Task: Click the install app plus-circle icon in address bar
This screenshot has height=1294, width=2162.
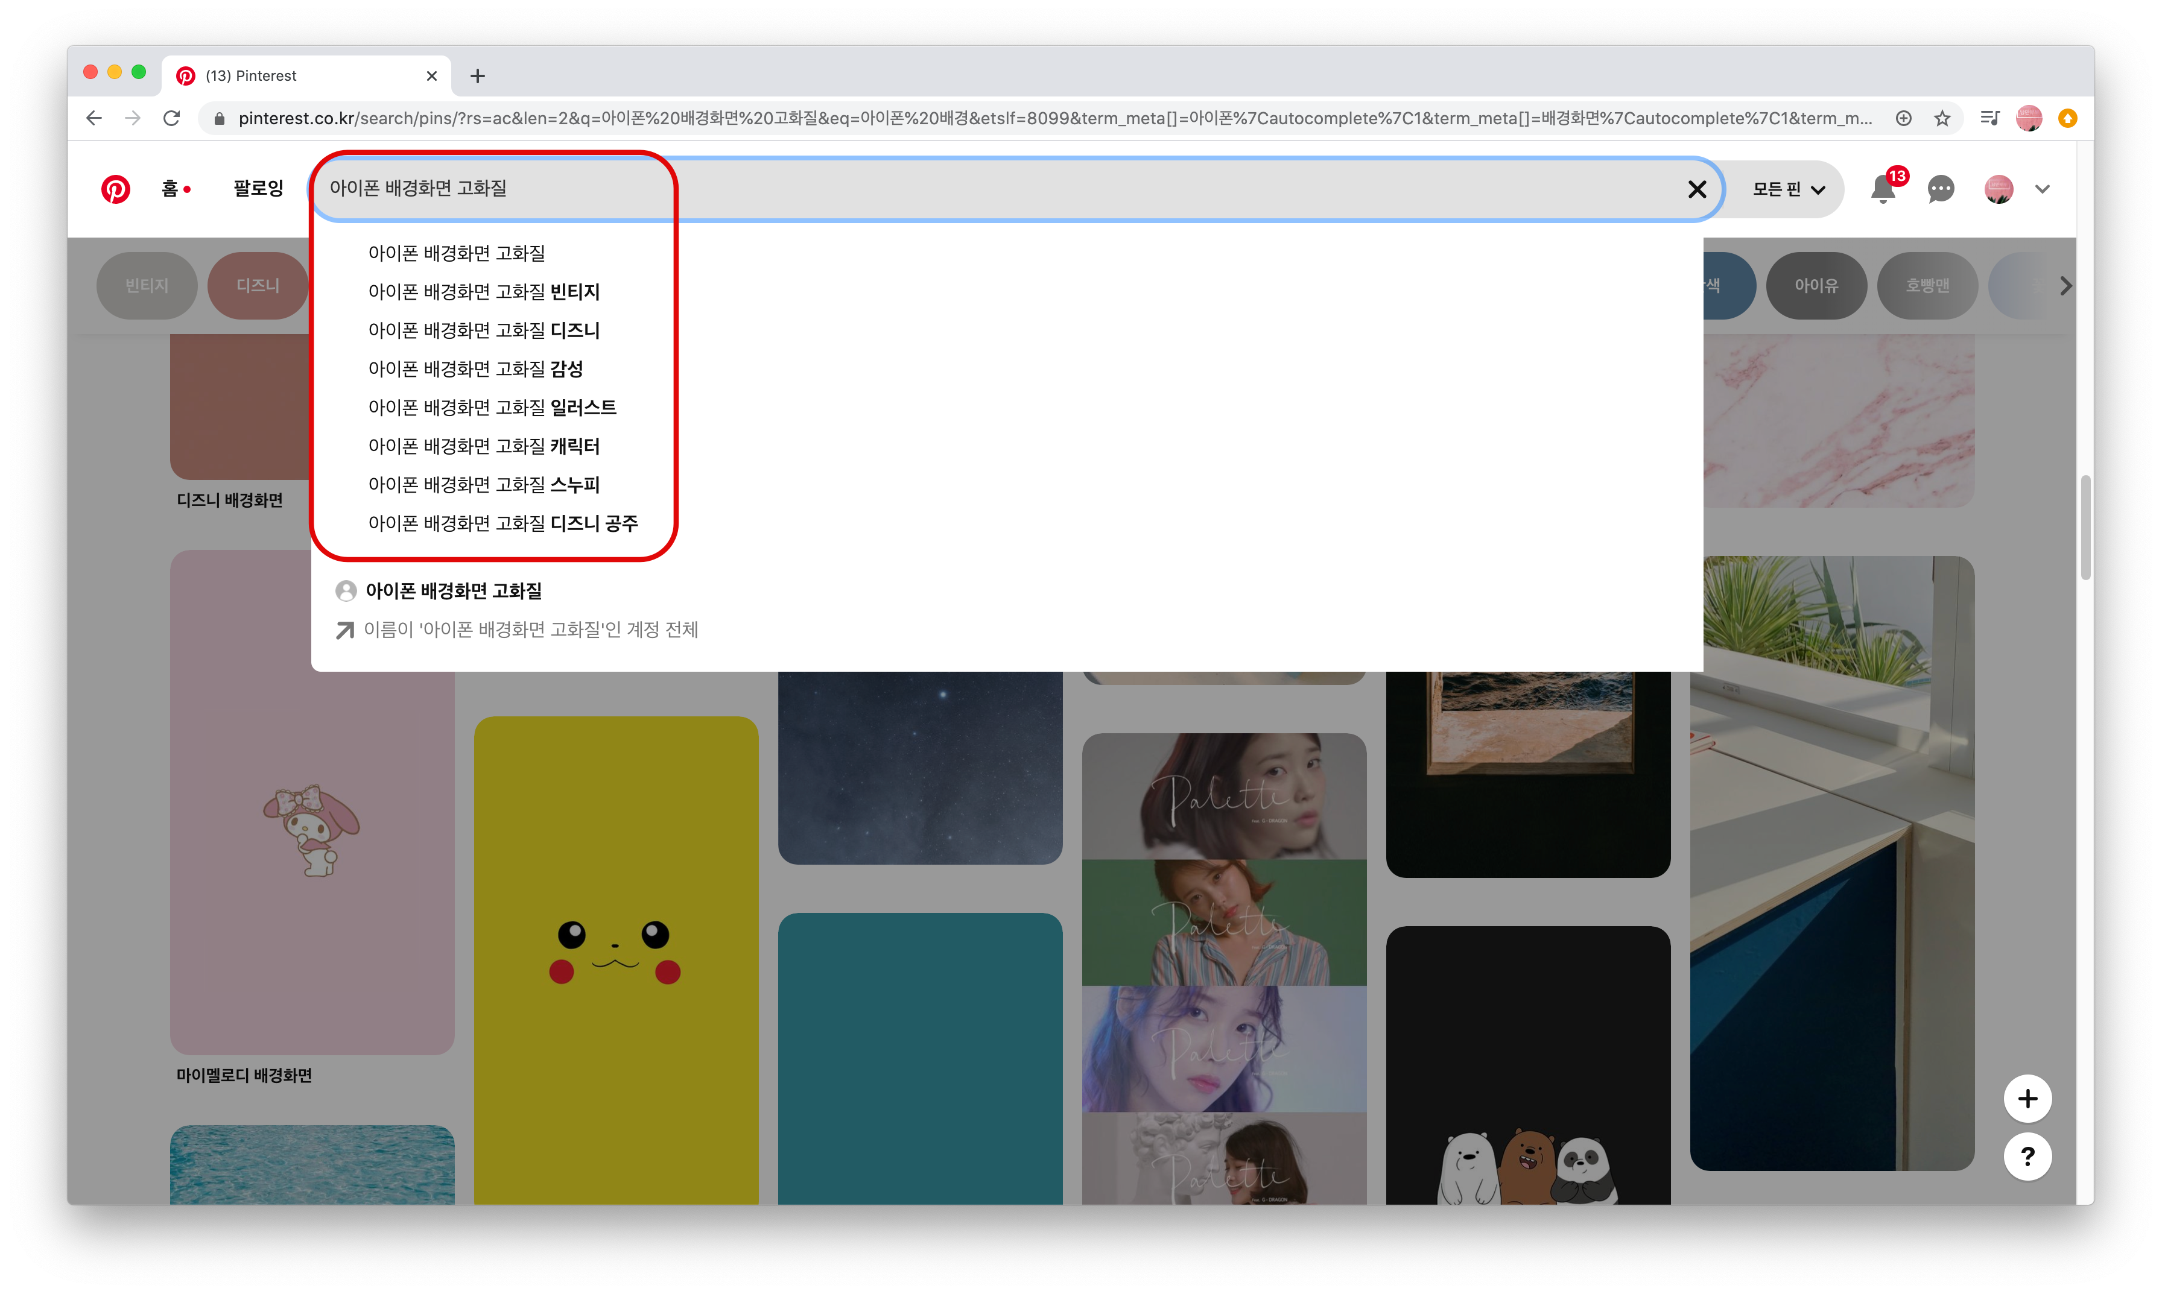Action: [1903, 118]
